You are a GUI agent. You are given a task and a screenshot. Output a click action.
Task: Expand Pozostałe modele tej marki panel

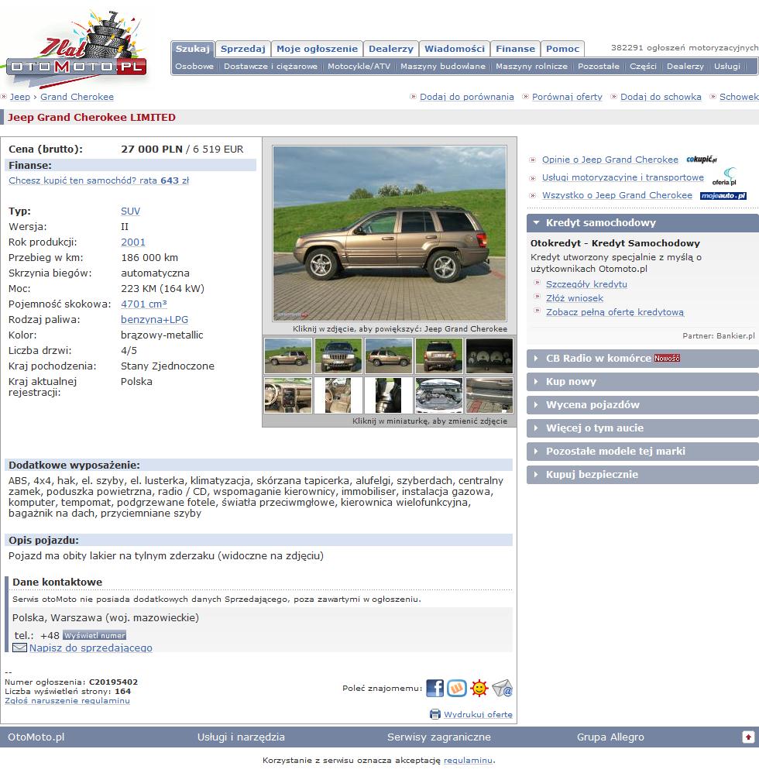pos(643,451)
